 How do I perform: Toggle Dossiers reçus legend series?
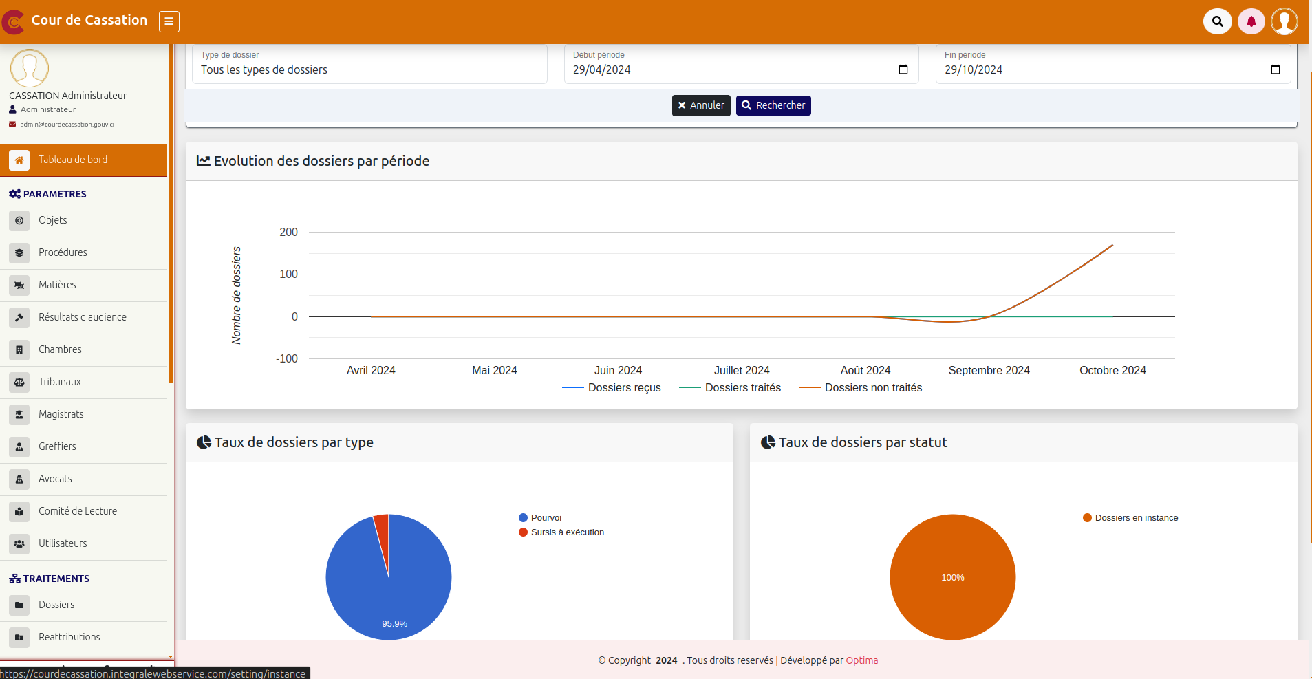point(611,388)
